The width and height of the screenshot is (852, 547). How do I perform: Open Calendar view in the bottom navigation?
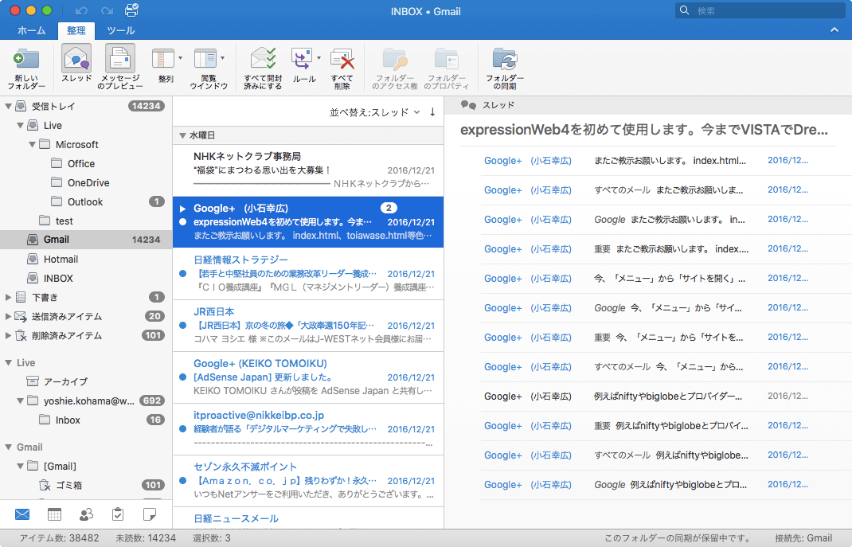tap(54, 514)
